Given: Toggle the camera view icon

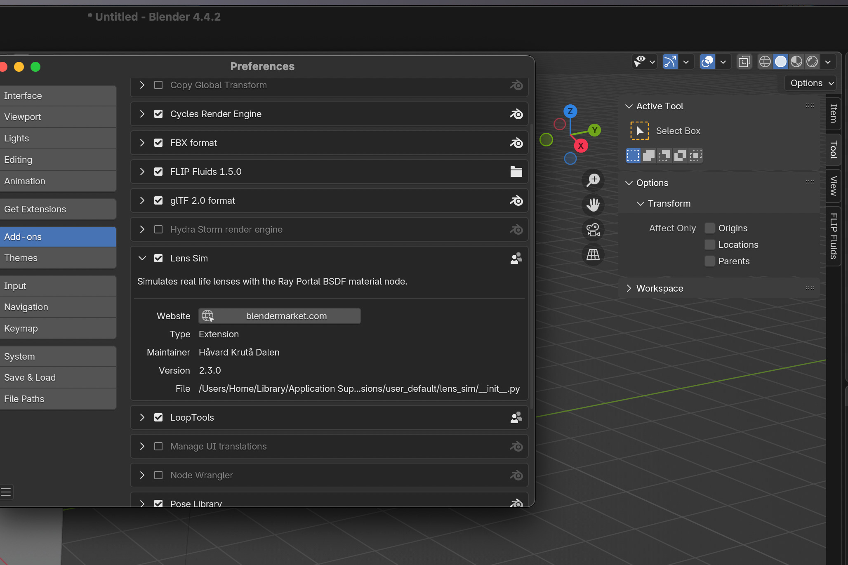Looking at the screenshot, I should 593,230.
